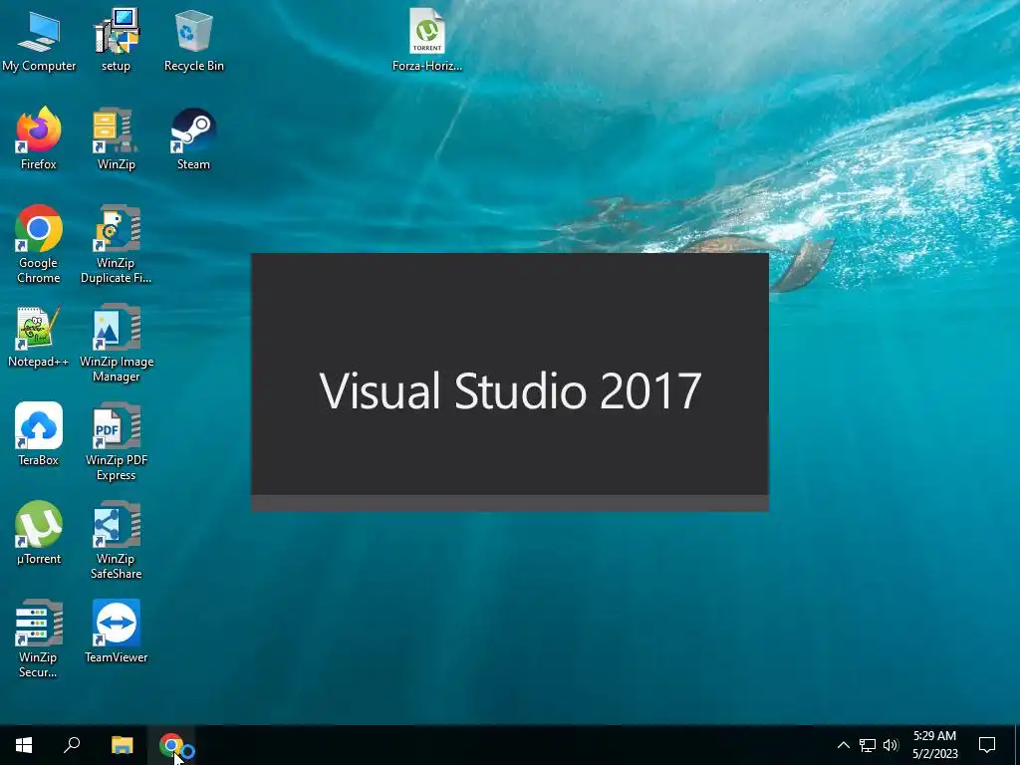Image resolution: width=1020 pixels, height=765 pixels.
Task: Select the TeamViewer desktop shortcut
Action: point(116,632)
